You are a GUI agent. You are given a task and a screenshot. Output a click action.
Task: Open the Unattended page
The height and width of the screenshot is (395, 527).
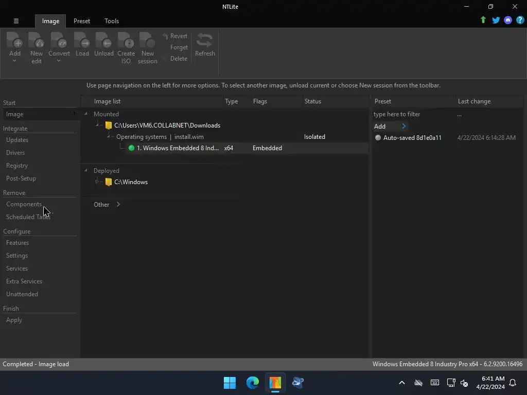click(x=22, y=294)
